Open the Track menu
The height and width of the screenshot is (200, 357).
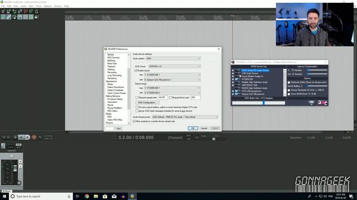[38, 6]
